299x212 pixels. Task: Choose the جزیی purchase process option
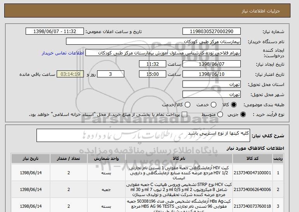tap(243, 114)
